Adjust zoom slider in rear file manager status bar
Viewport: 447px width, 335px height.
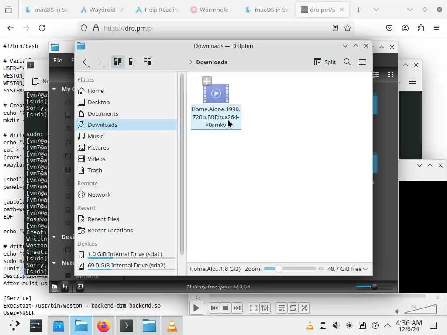pyautogui.click(x=375, y=287)
